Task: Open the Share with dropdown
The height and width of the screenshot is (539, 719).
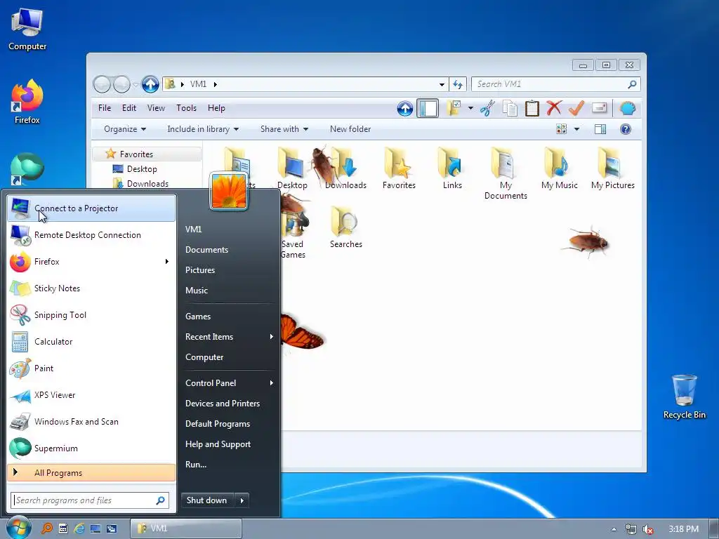Action: coord(284,129)
